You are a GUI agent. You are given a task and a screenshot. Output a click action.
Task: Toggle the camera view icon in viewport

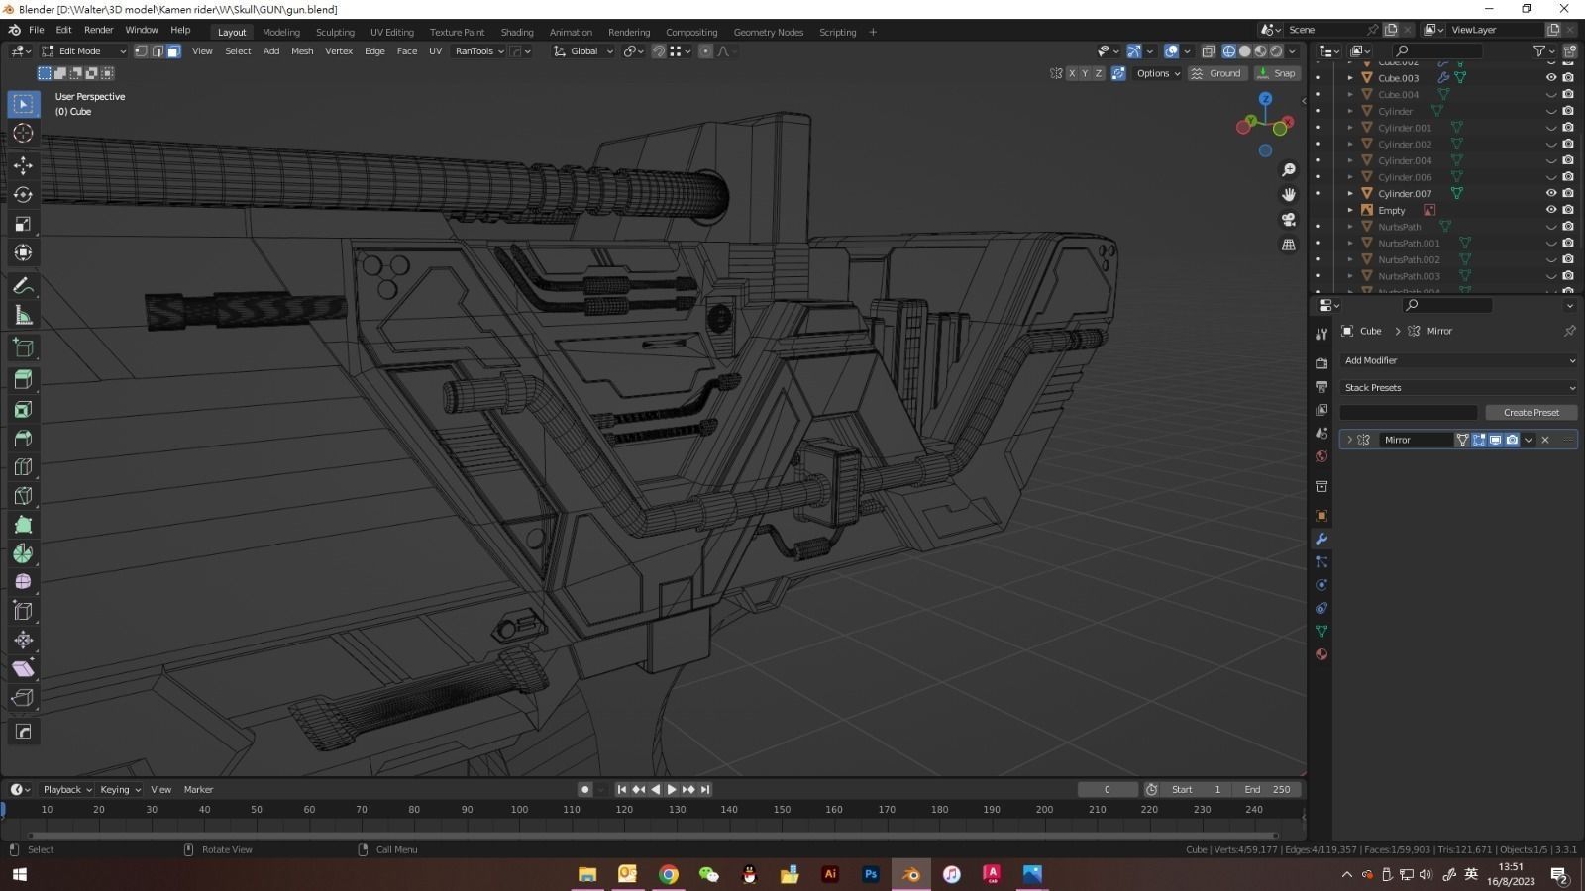pos(1289,220)
